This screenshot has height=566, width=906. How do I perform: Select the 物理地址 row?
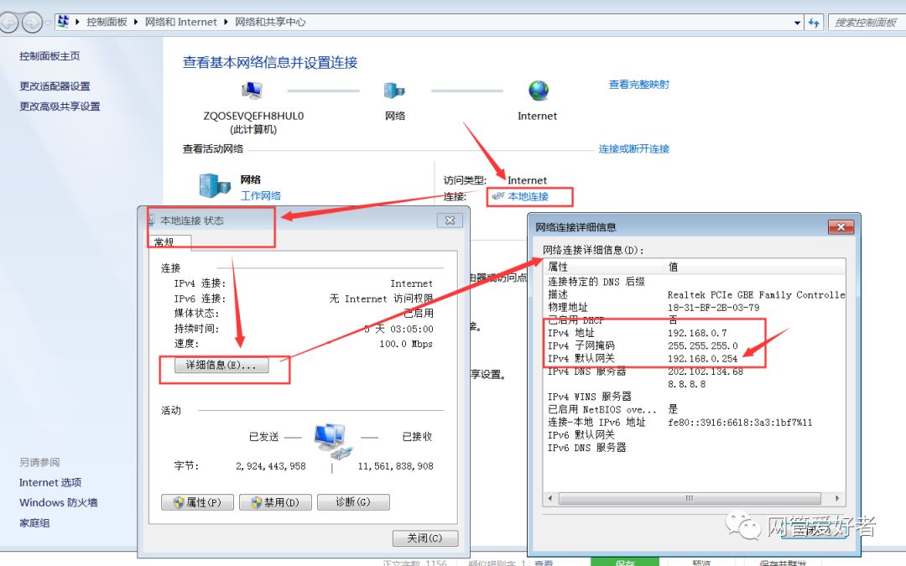[x=694, y=307]
